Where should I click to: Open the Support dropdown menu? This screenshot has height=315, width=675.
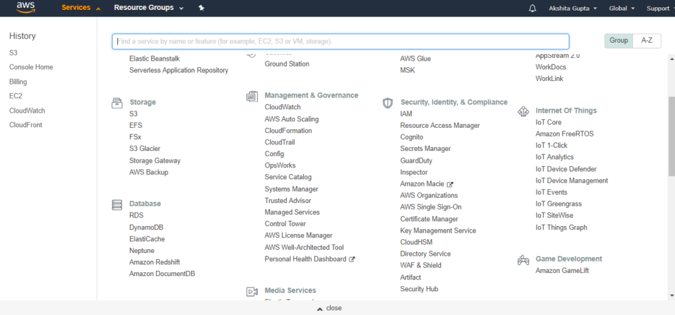click(x=660, y=8)
